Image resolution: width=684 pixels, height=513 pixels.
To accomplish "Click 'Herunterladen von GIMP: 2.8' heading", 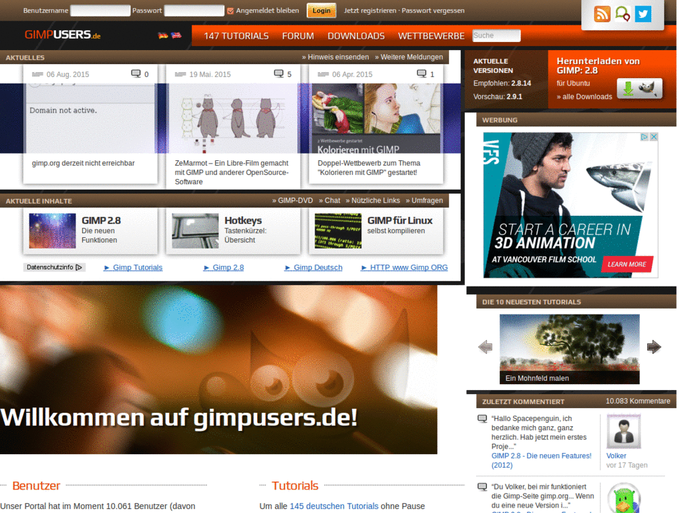I will coord(598,66).
